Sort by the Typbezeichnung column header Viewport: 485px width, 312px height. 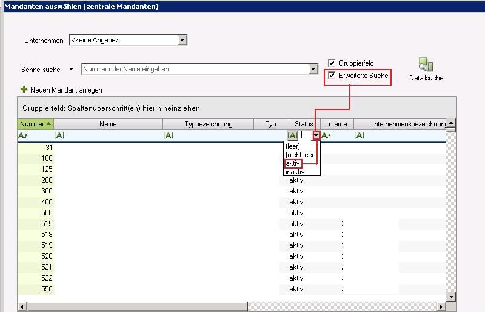[209, 124]
